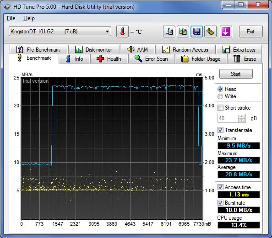Increase short stroke value with up arrow
The width and height of the screenshot is (272, 238).
(x=242, y=116)
